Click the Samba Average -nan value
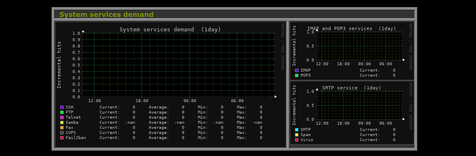The height and width of the screenshot is (156, 476). click(179, 123)
